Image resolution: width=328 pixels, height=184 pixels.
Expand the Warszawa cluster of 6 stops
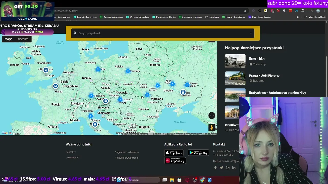(x=128, y=71)
